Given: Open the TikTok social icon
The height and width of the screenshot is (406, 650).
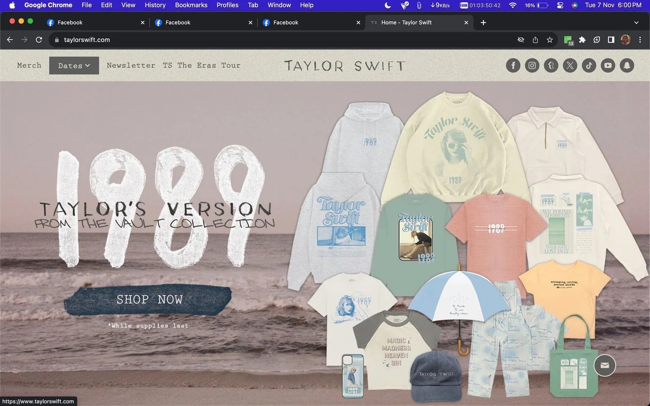Looking at the screenshot, I should click(x=589, y=66).
